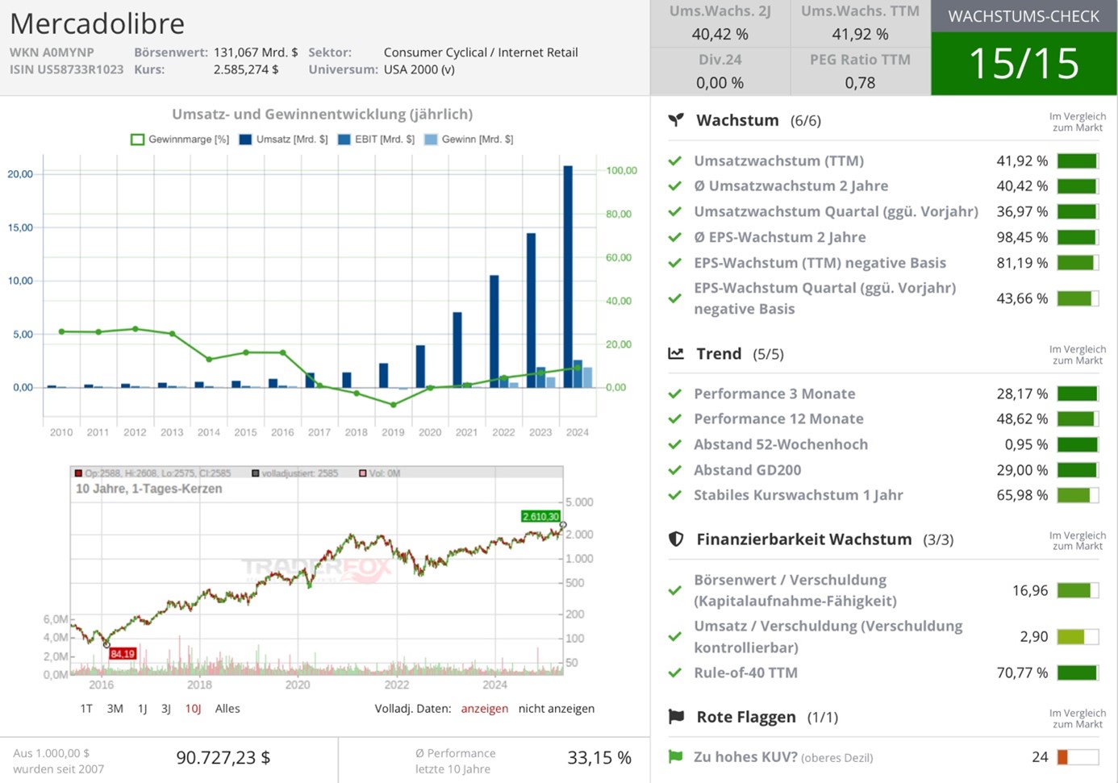Select the 3J chart timeframe
The height and width of the screenshot is (783, 1118).
(166, 708)
